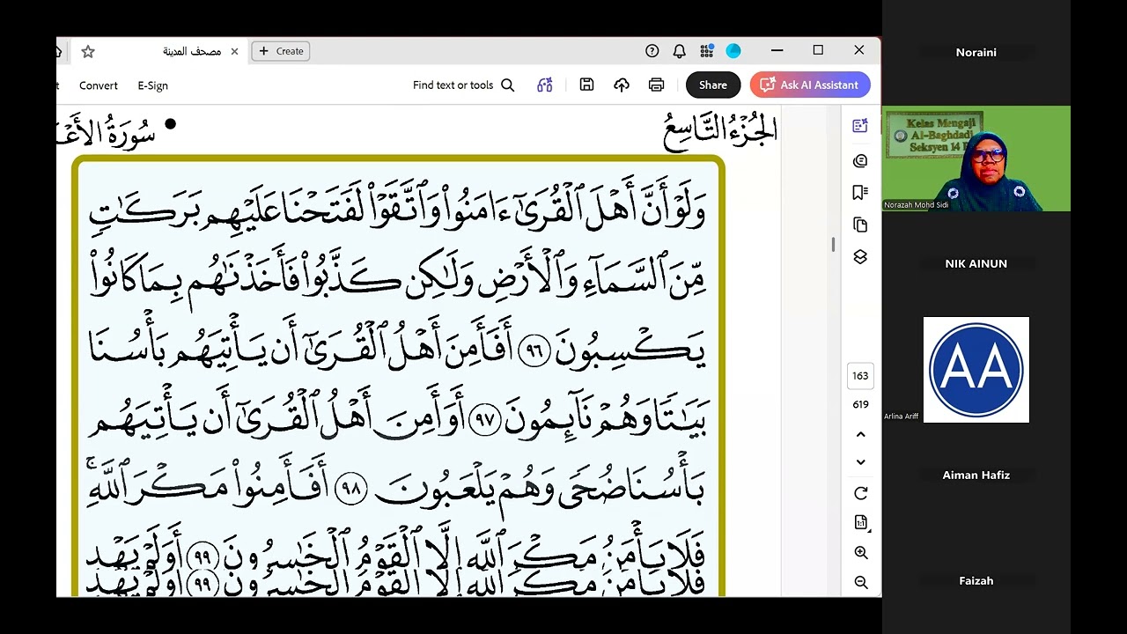Select participant Aiman Hafiz

(x=976, y=475)
